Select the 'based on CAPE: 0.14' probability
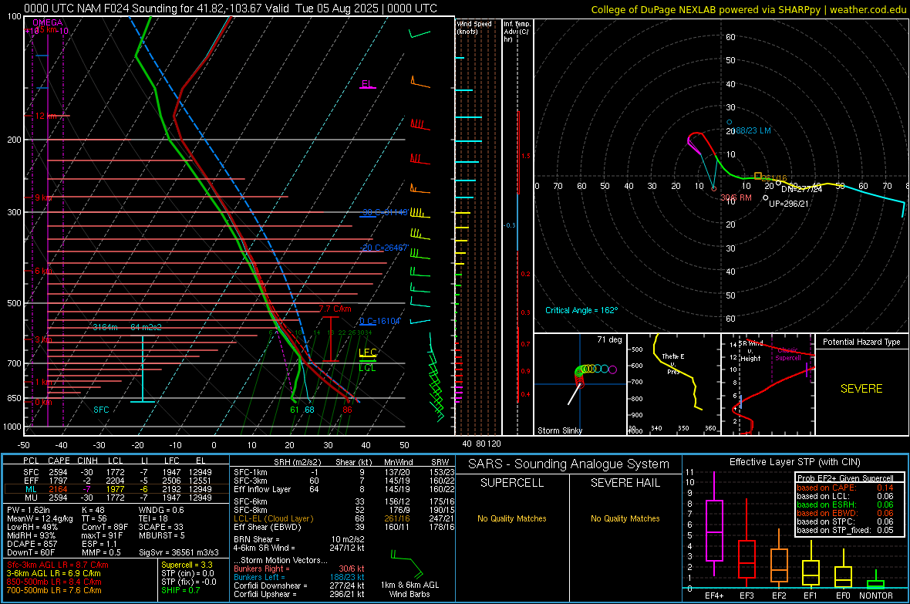 (x=845, y=488)
